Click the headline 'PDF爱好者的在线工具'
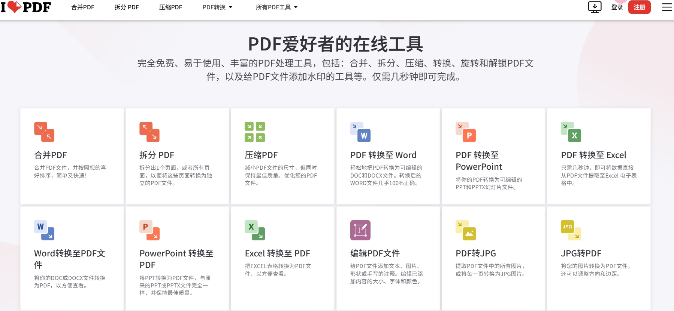The height and width of the screenshot is (311, 674). point(336,44)
